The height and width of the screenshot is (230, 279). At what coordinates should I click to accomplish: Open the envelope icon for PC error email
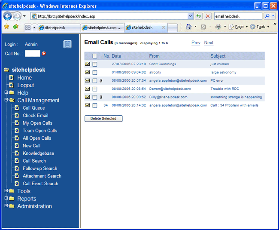pos(88,80)
